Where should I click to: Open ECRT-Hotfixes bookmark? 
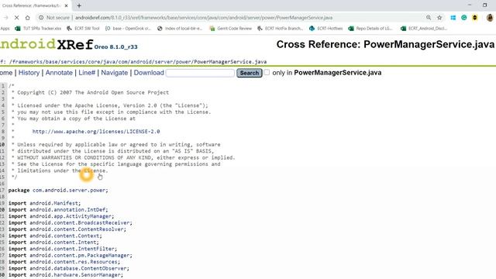pyautogui.click(x=326, y=29)
